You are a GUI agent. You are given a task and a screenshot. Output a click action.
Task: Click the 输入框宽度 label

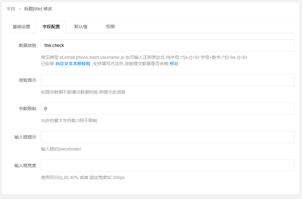click(25, 166)
